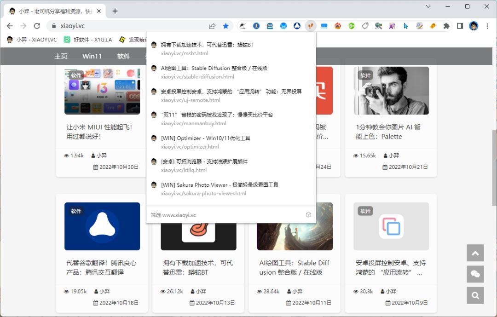Click the WeChat share floating button

tap(475, 274)
